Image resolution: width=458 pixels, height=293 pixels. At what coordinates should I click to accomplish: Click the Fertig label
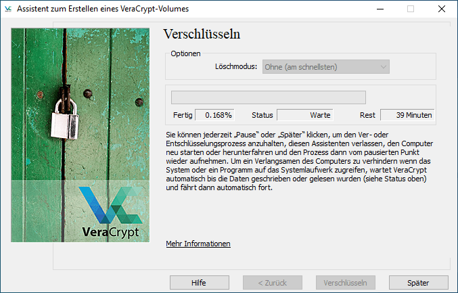coord(183,115)
